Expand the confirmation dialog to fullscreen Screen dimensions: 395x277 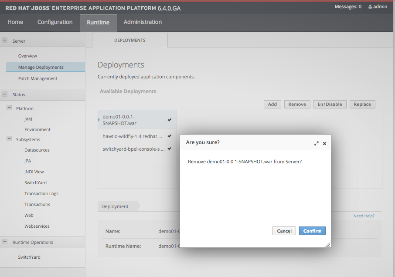coord(317,143)
